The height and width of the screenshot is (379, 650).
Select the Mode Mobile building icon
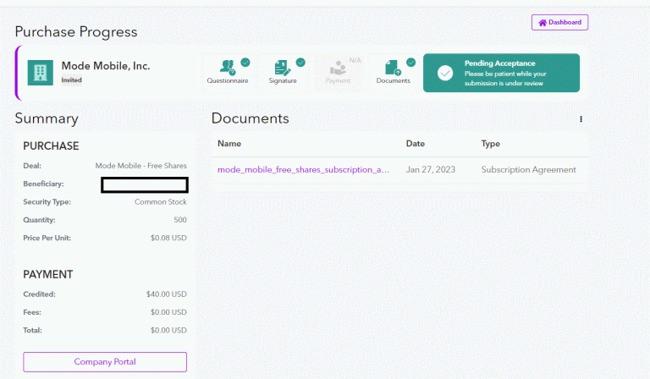click(41, 73)
